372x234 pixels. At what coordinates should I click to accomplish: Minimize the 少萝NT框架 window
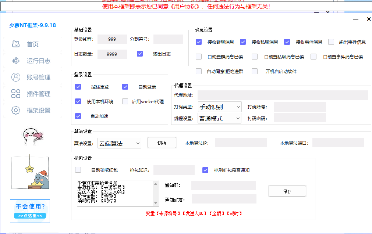355,19
